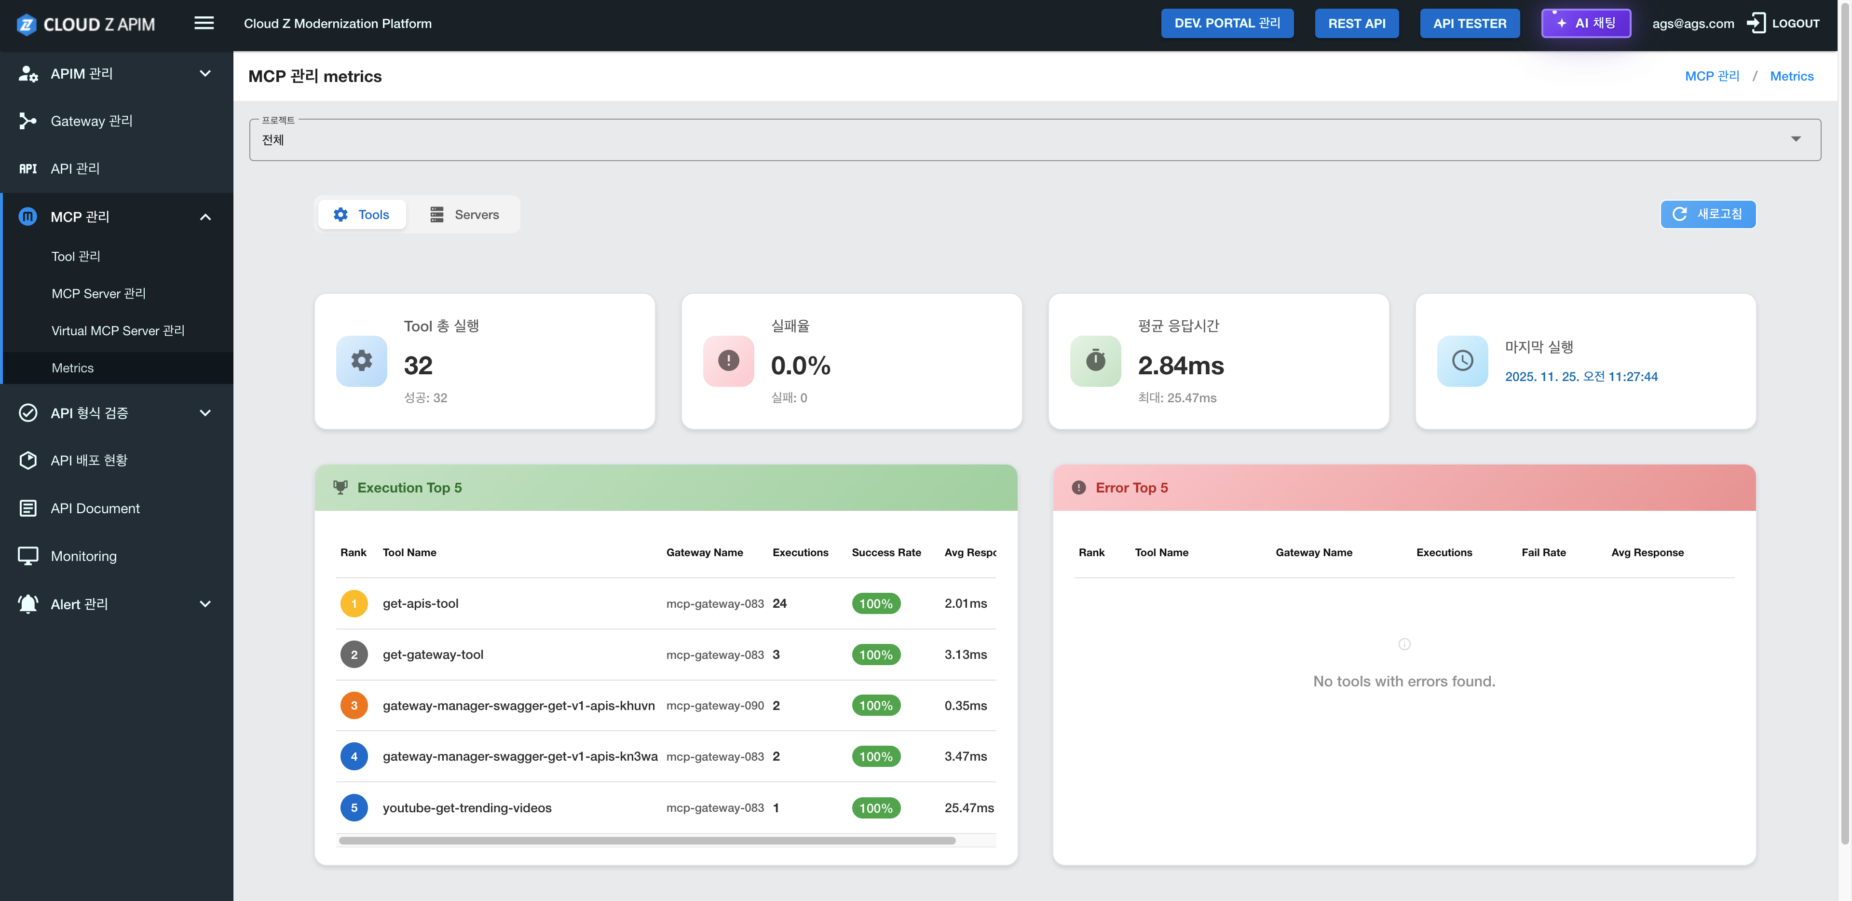Click the Gateway 관리 sidebar icon

(x=27, y=121)
